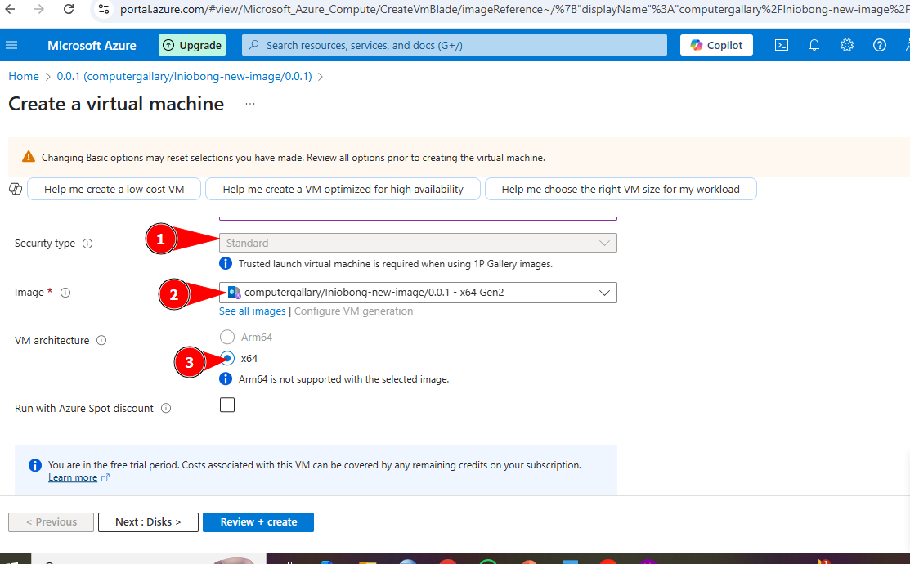
Task: Click the info icon next to Image label
Action: pos(65,293)
